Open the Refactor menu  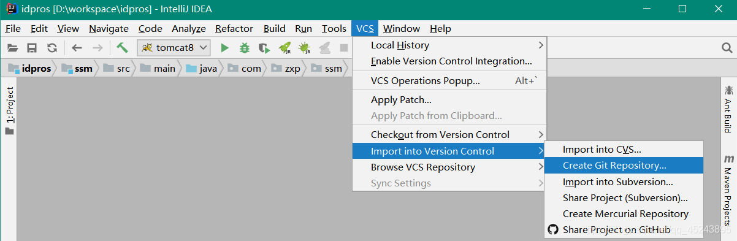(234, 28)
